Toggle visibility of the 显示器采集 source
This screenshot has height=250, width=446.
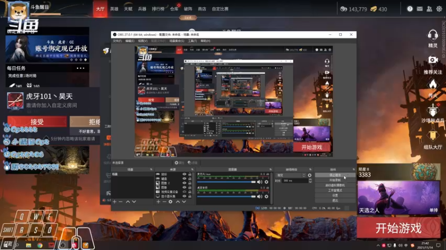[185, 196]
